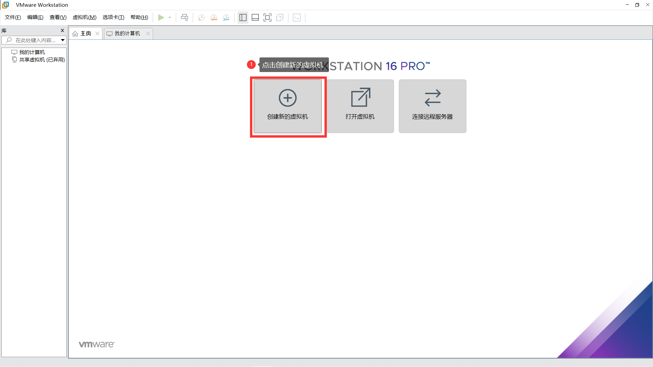This screenshot has height=367, width=653.
Task: Close the library panel
Action: (62, 31)
